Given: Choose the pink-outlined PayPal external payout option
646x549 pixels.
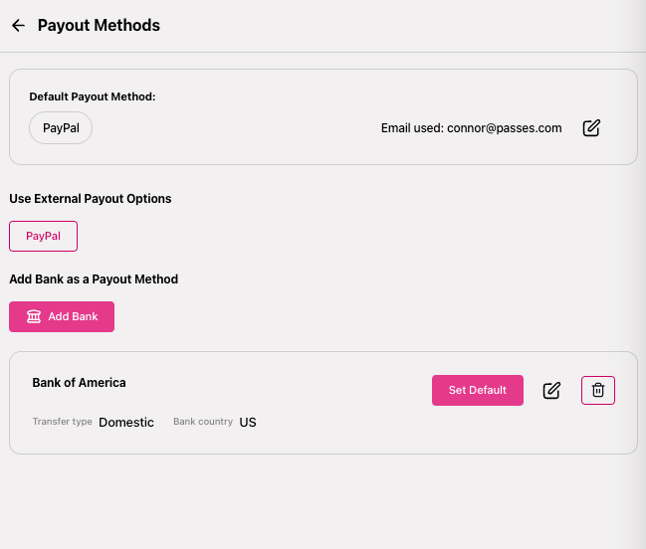Looking at the screenshot, I should pyautogui.click(x=43, y=237).
